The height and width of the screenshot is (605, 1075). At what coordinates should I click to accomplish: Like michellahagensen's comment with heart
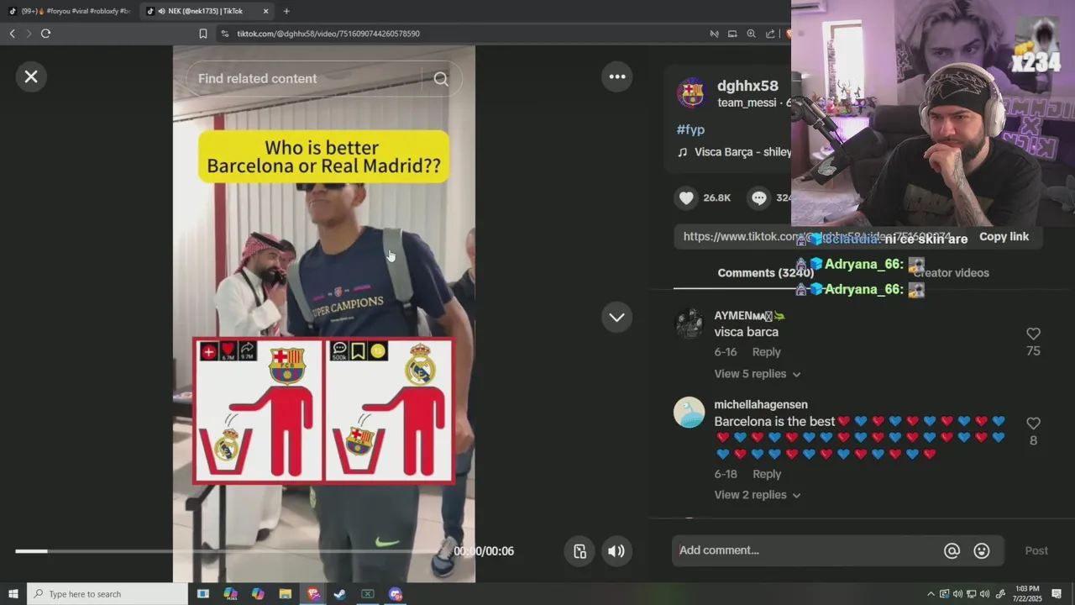coord(1034,423)
